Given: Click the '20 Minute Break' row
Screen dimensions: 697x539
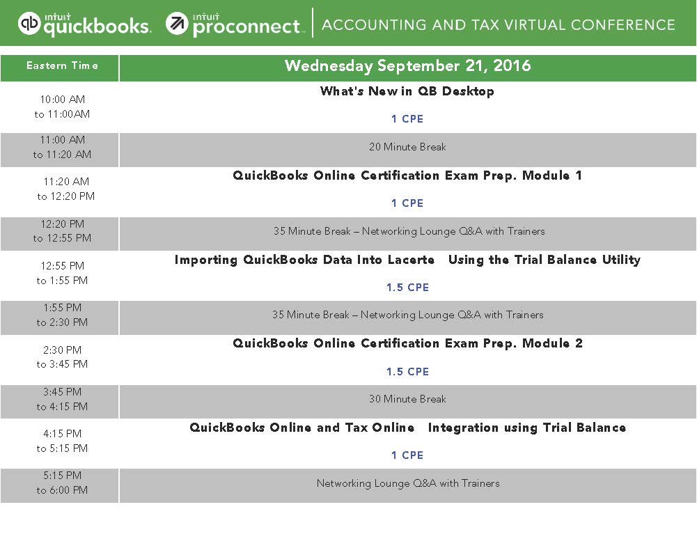Looking at the screenshot, I should click(x=407, y=150).
